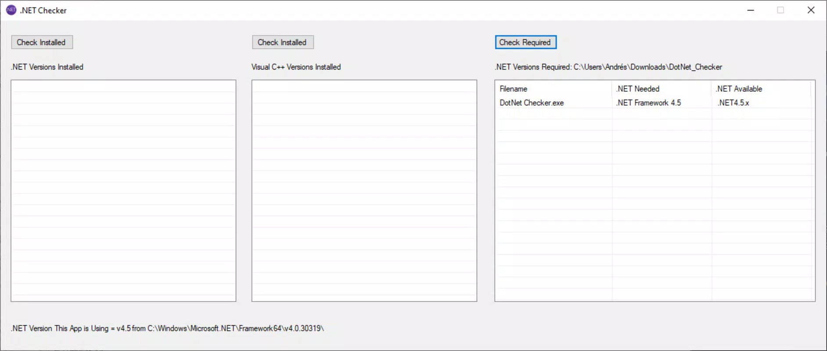This screenshot has width=827, height=351.
Task: Minimize the .NET Checker window
Action: click(751, 10)
